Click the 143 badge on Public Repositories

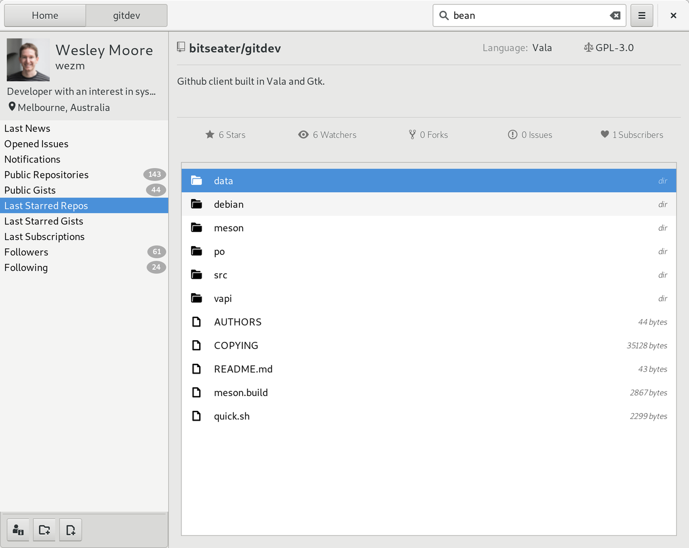pyautogui.click(x=154, y=174)
